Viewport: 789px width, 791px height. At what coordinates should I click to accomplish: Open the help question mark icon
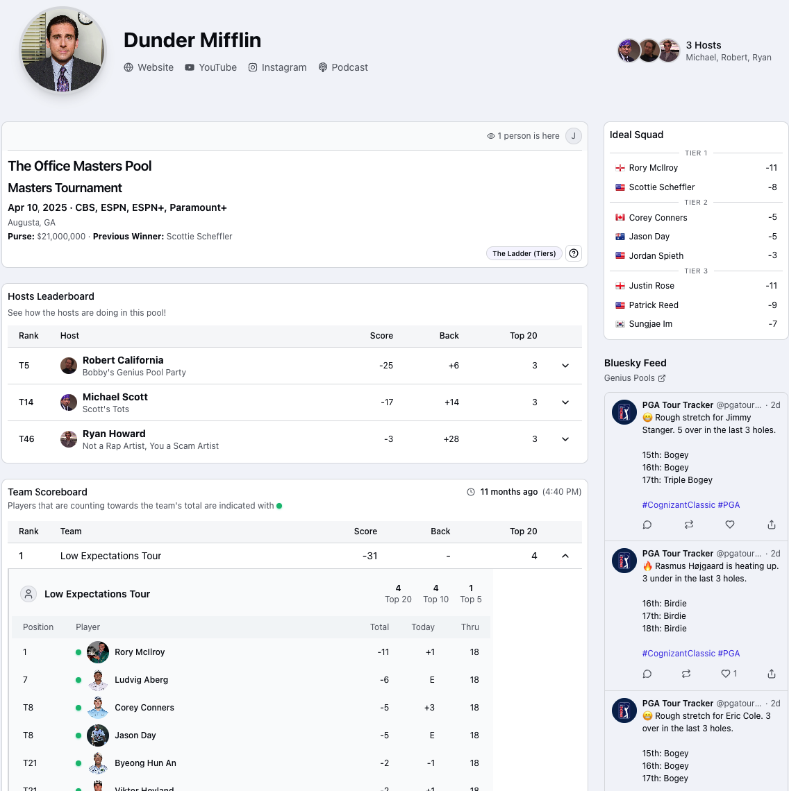[574, 253]
